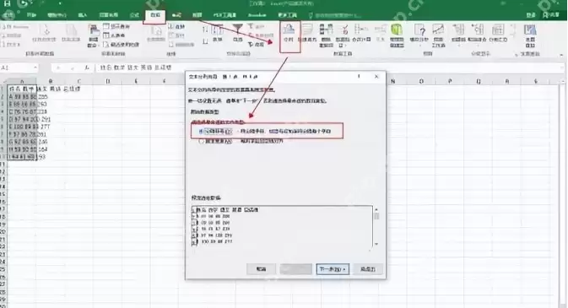This screenshot has width=568, height=308.
Task: Switch to the Home (开始) tab
Action: (x=31, y=15)
